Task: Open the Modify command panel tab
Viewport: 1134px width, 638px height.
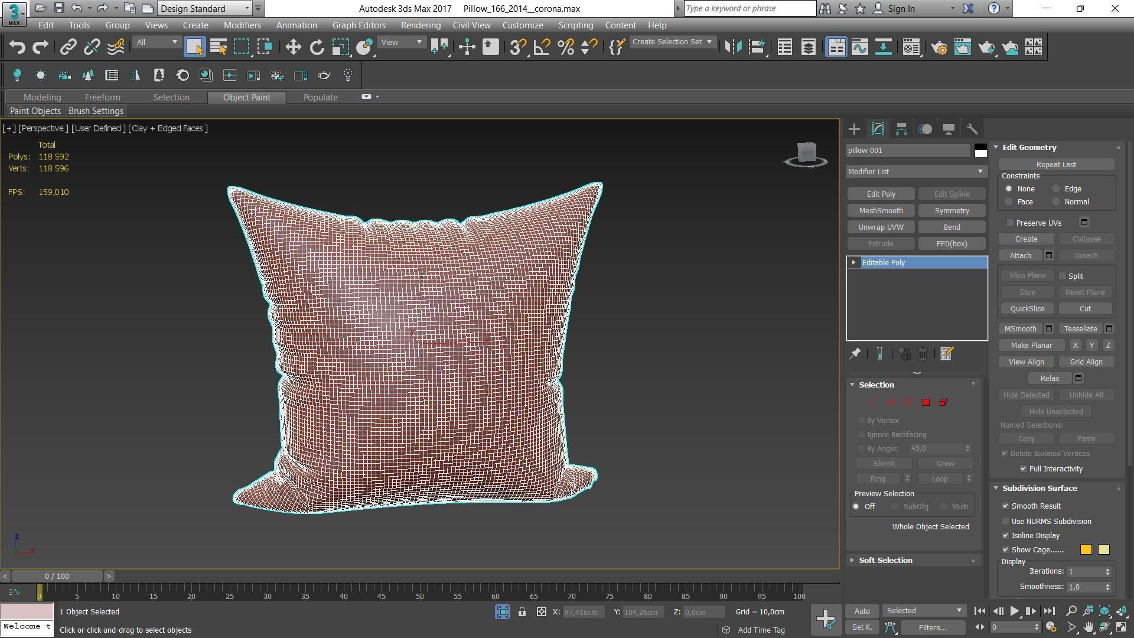Action: 878,129
